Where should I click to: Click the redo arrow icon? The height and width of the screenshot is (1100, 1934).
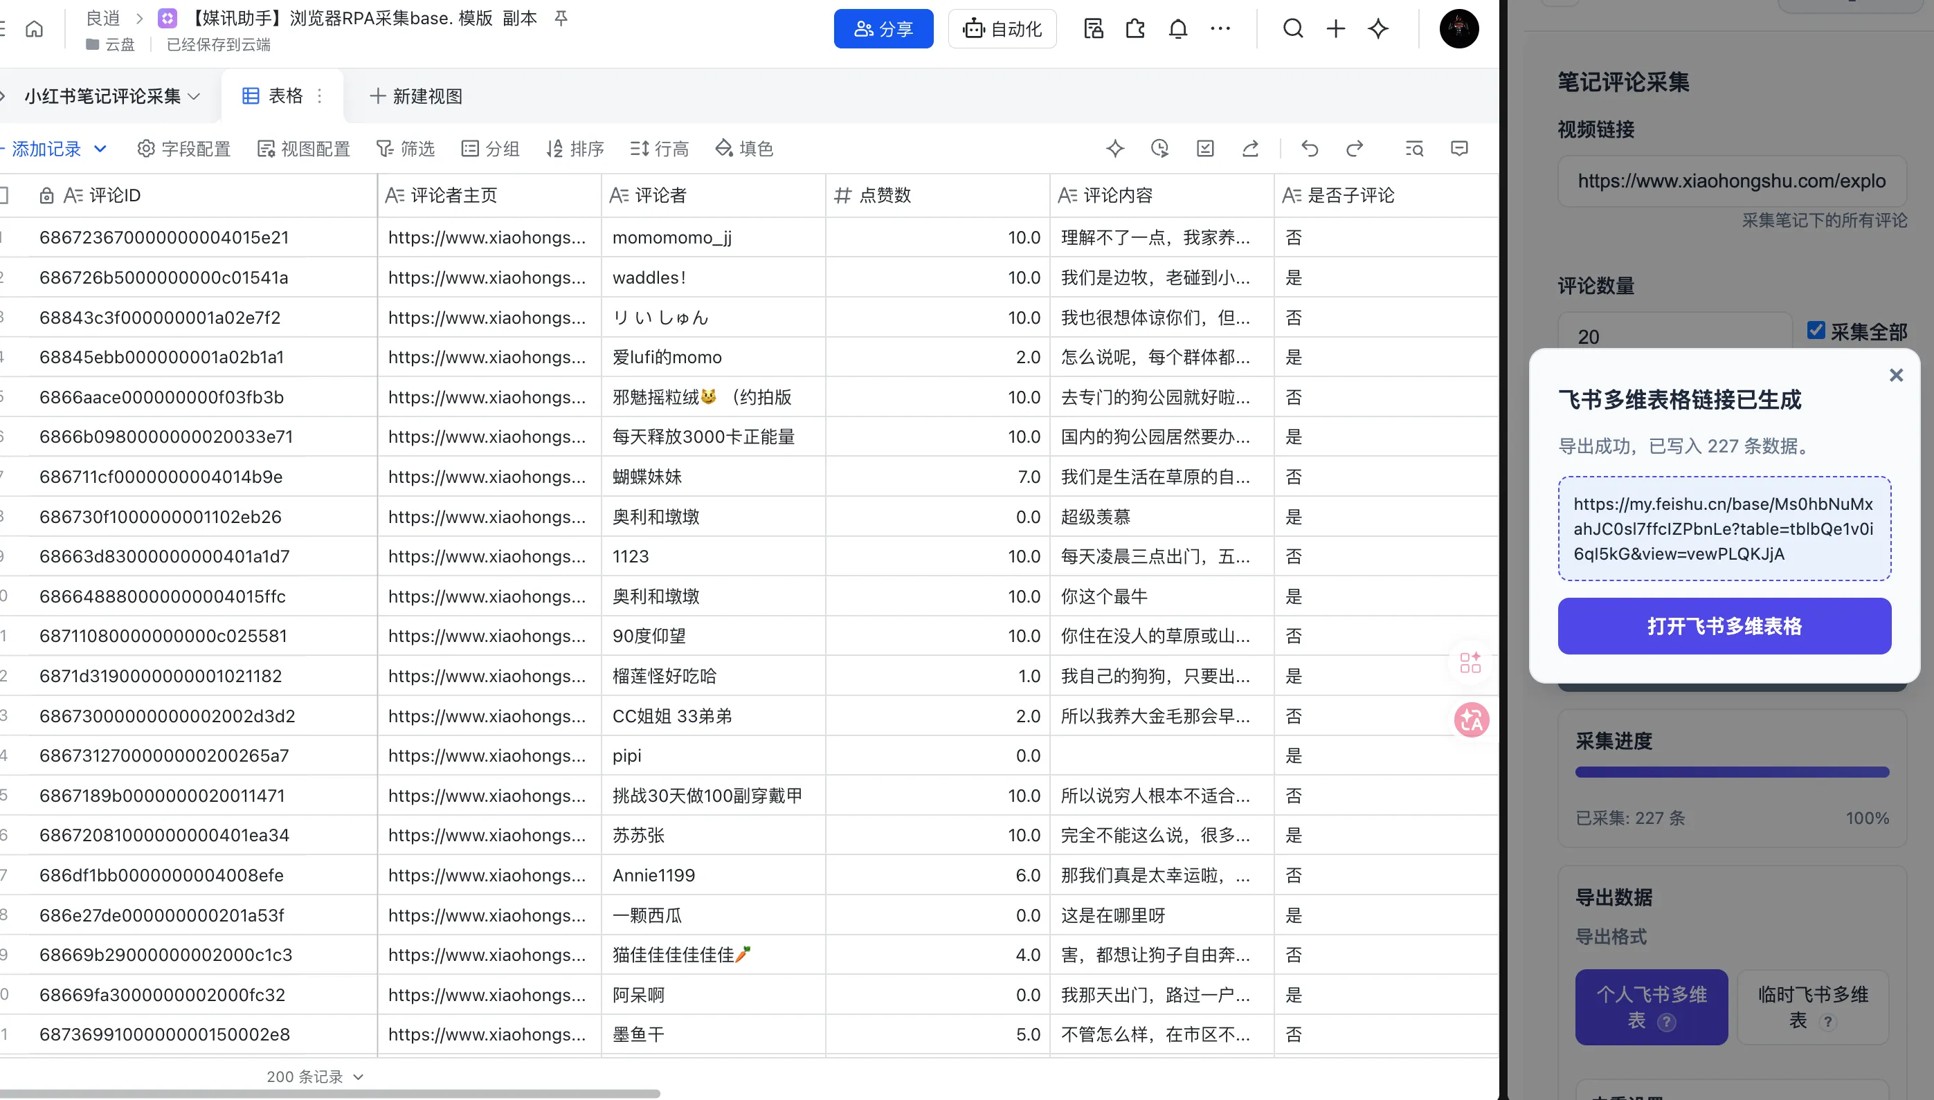click(1355, 149)
